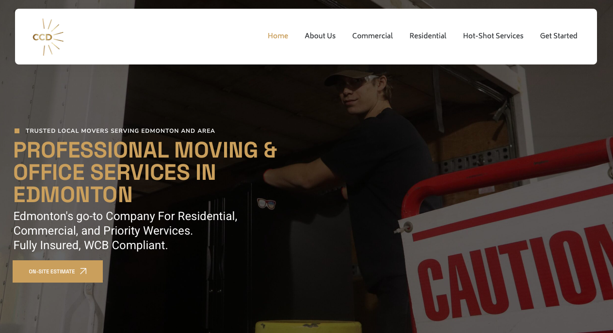Click the Edmonton's go-to Company text line
This screenshot has height=333, width=613.
125,216
